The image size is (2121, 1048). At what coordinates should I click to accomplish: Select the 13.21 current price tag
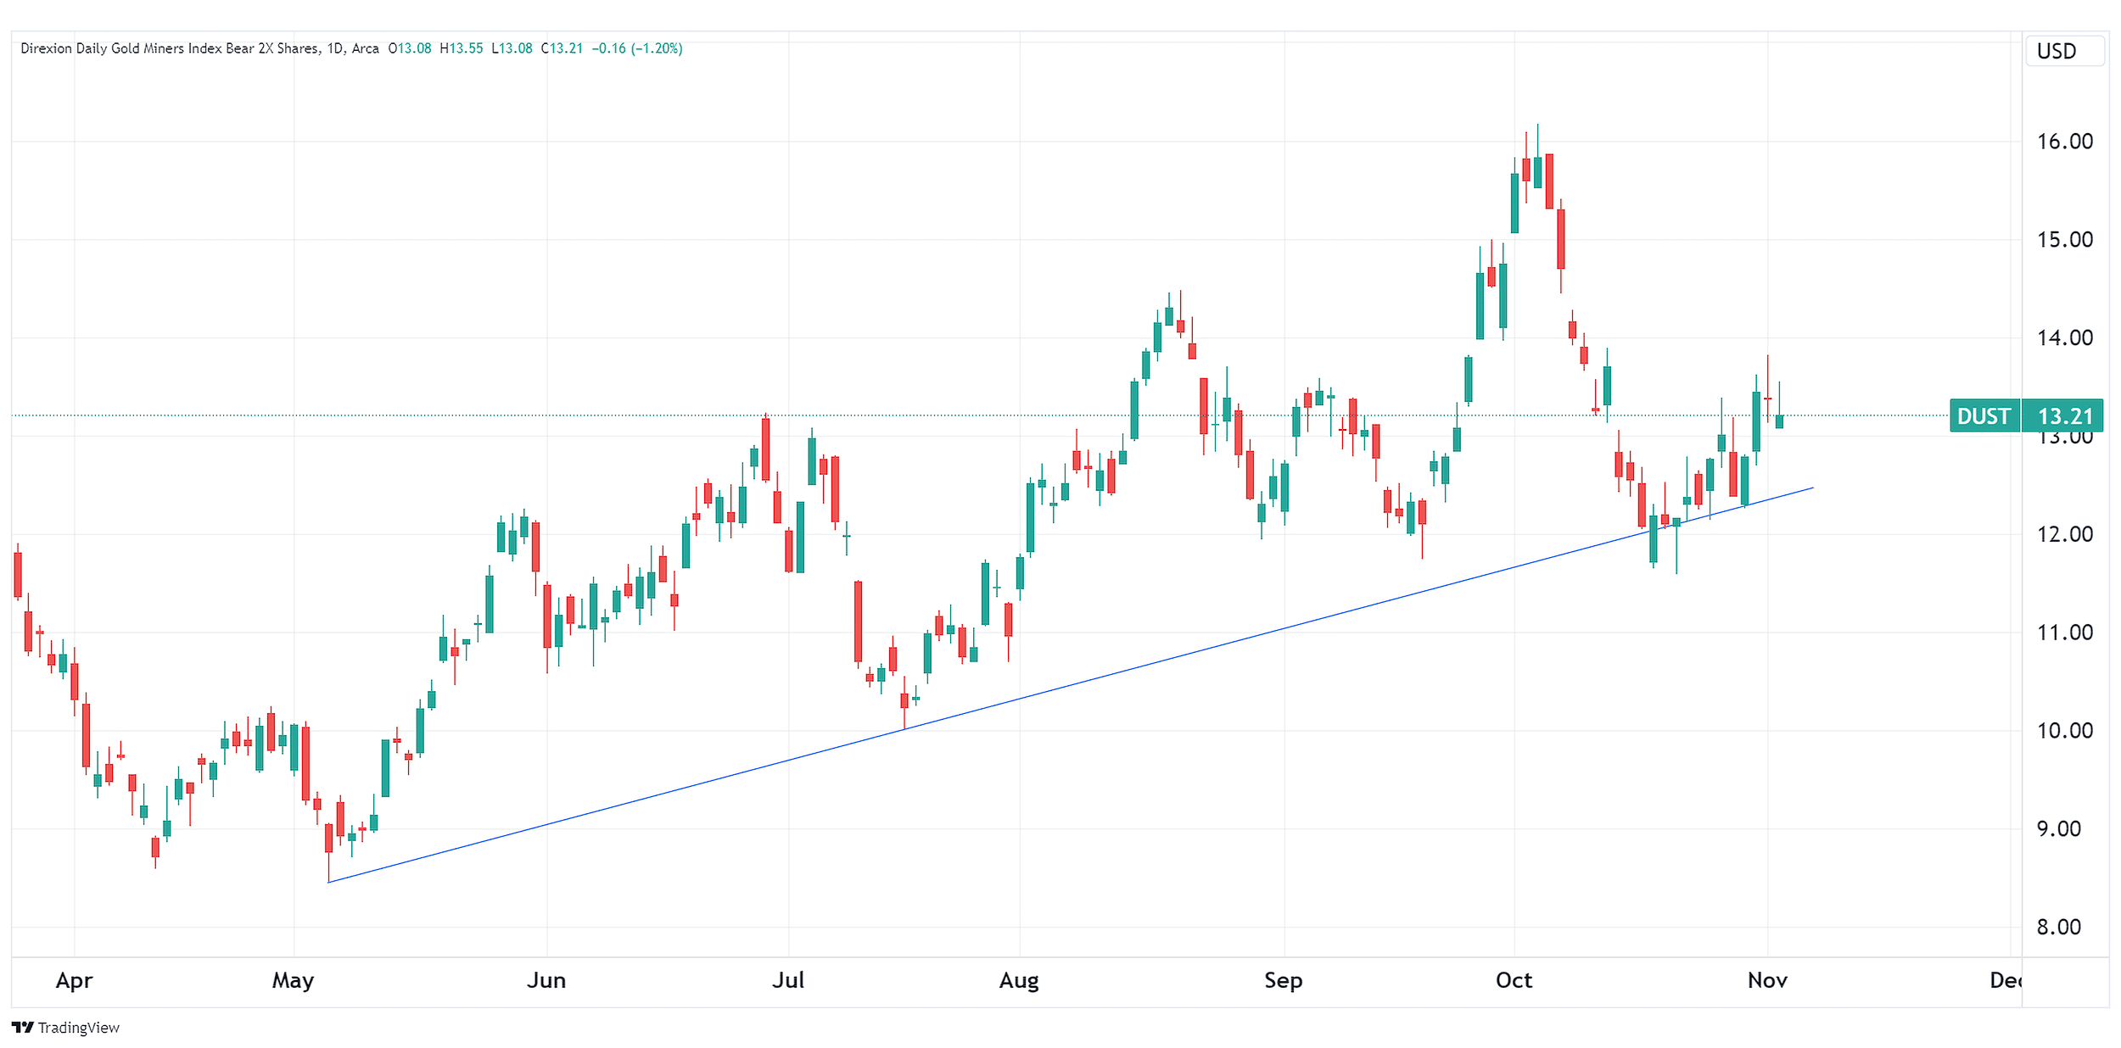click(x=2062, y=415)
